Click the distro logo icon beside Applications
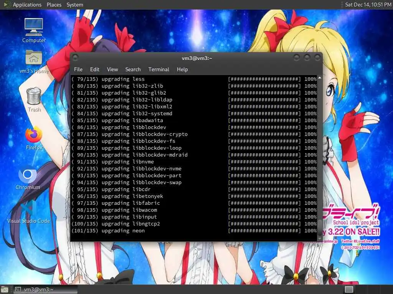The width and height of the screenshot is (393, 294). (x=7, y=5)
